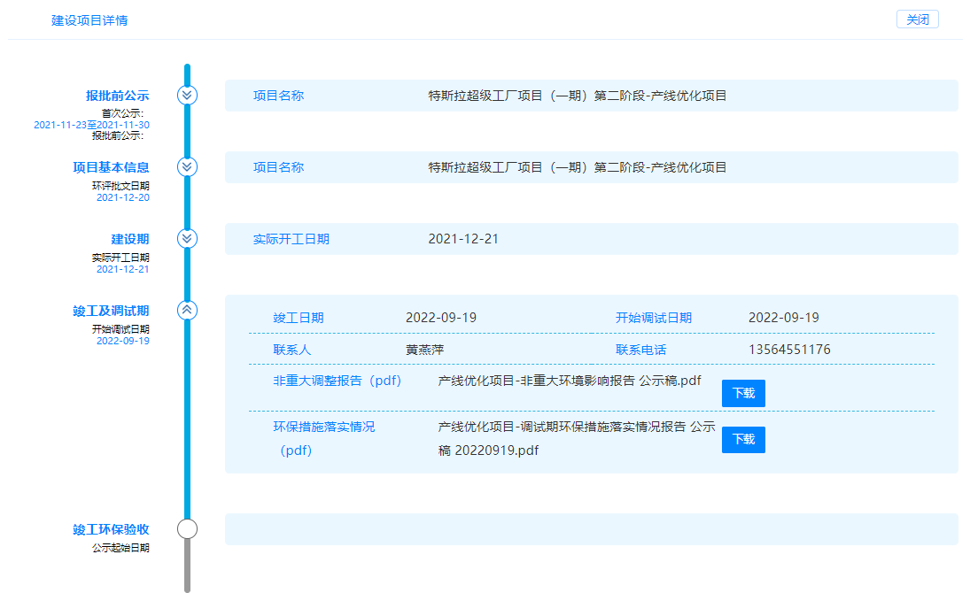The height and width of the screenshot is (593, 970).
Task: Click project name text in 报批前公示 row
Action: [578, 96]
